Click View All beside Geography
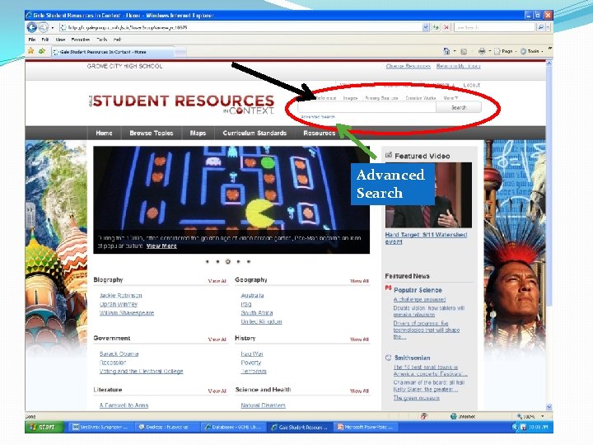This screenshot has width=593, height=445. tap(359, 281)
